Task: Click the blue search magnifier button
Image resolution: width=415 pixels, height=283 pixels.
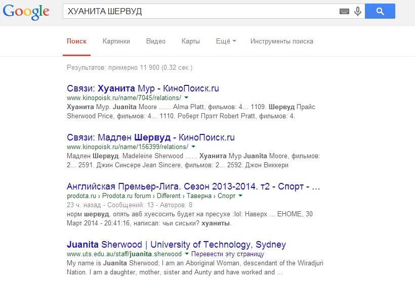Action: coord(380,11)
